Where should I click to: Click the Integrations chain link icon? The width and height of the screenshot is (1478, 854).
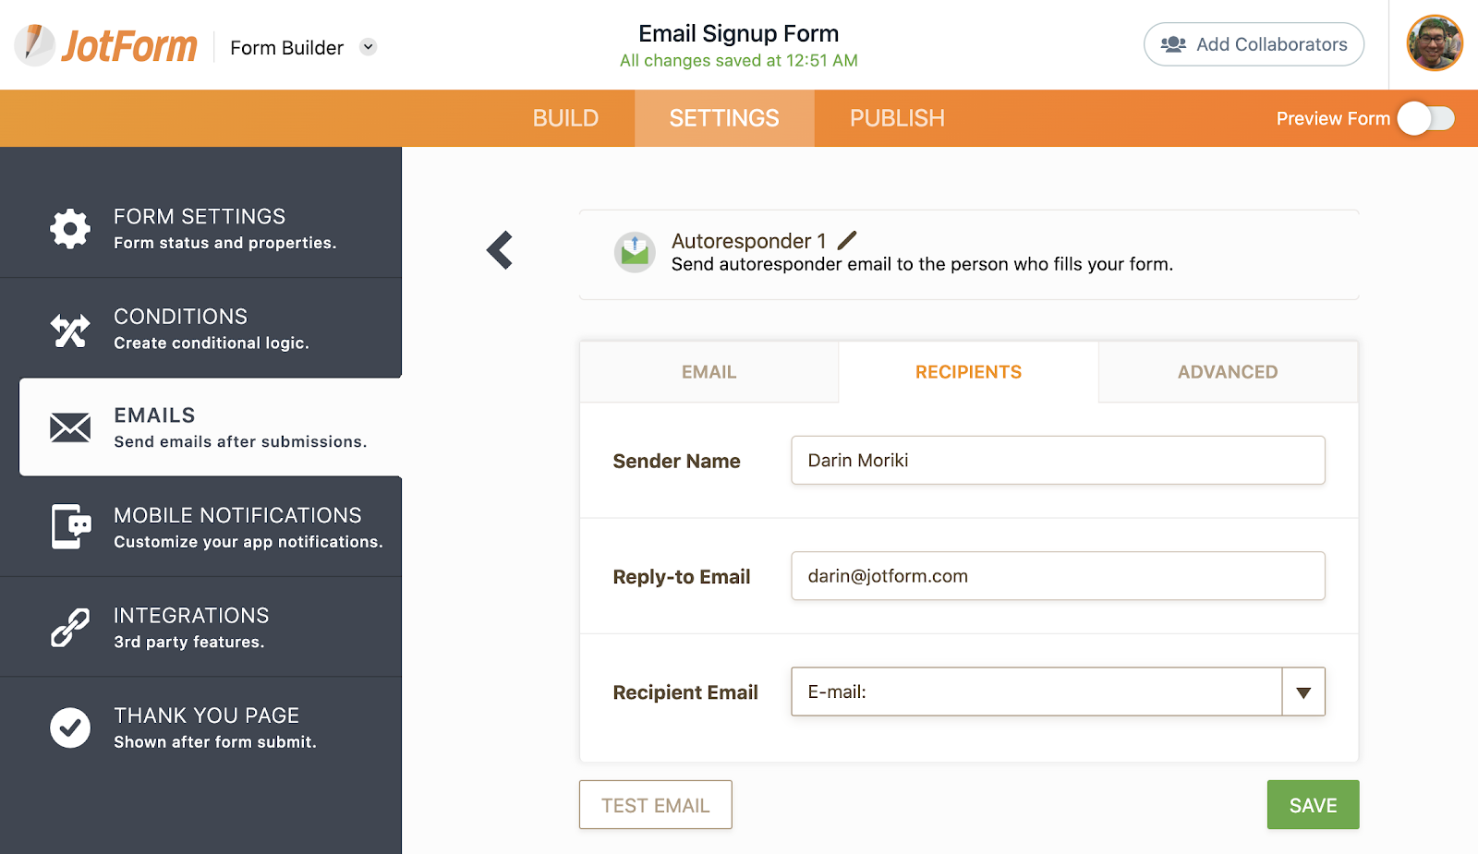coord(70,628)
